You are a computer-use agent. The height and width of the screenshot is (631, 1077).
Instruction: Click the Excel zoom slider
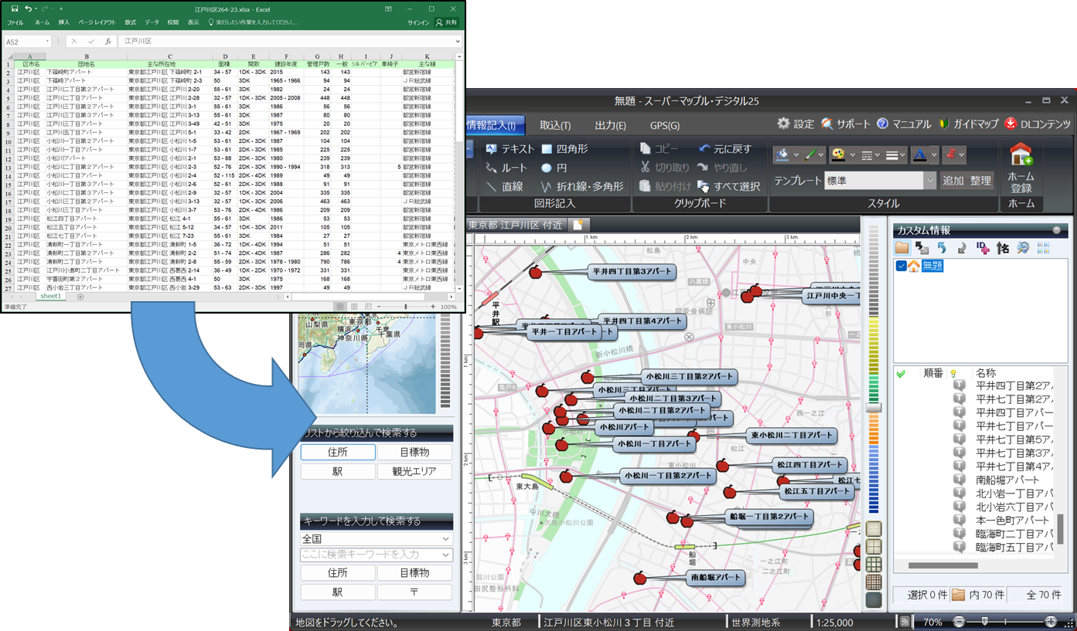click(406, 307)
